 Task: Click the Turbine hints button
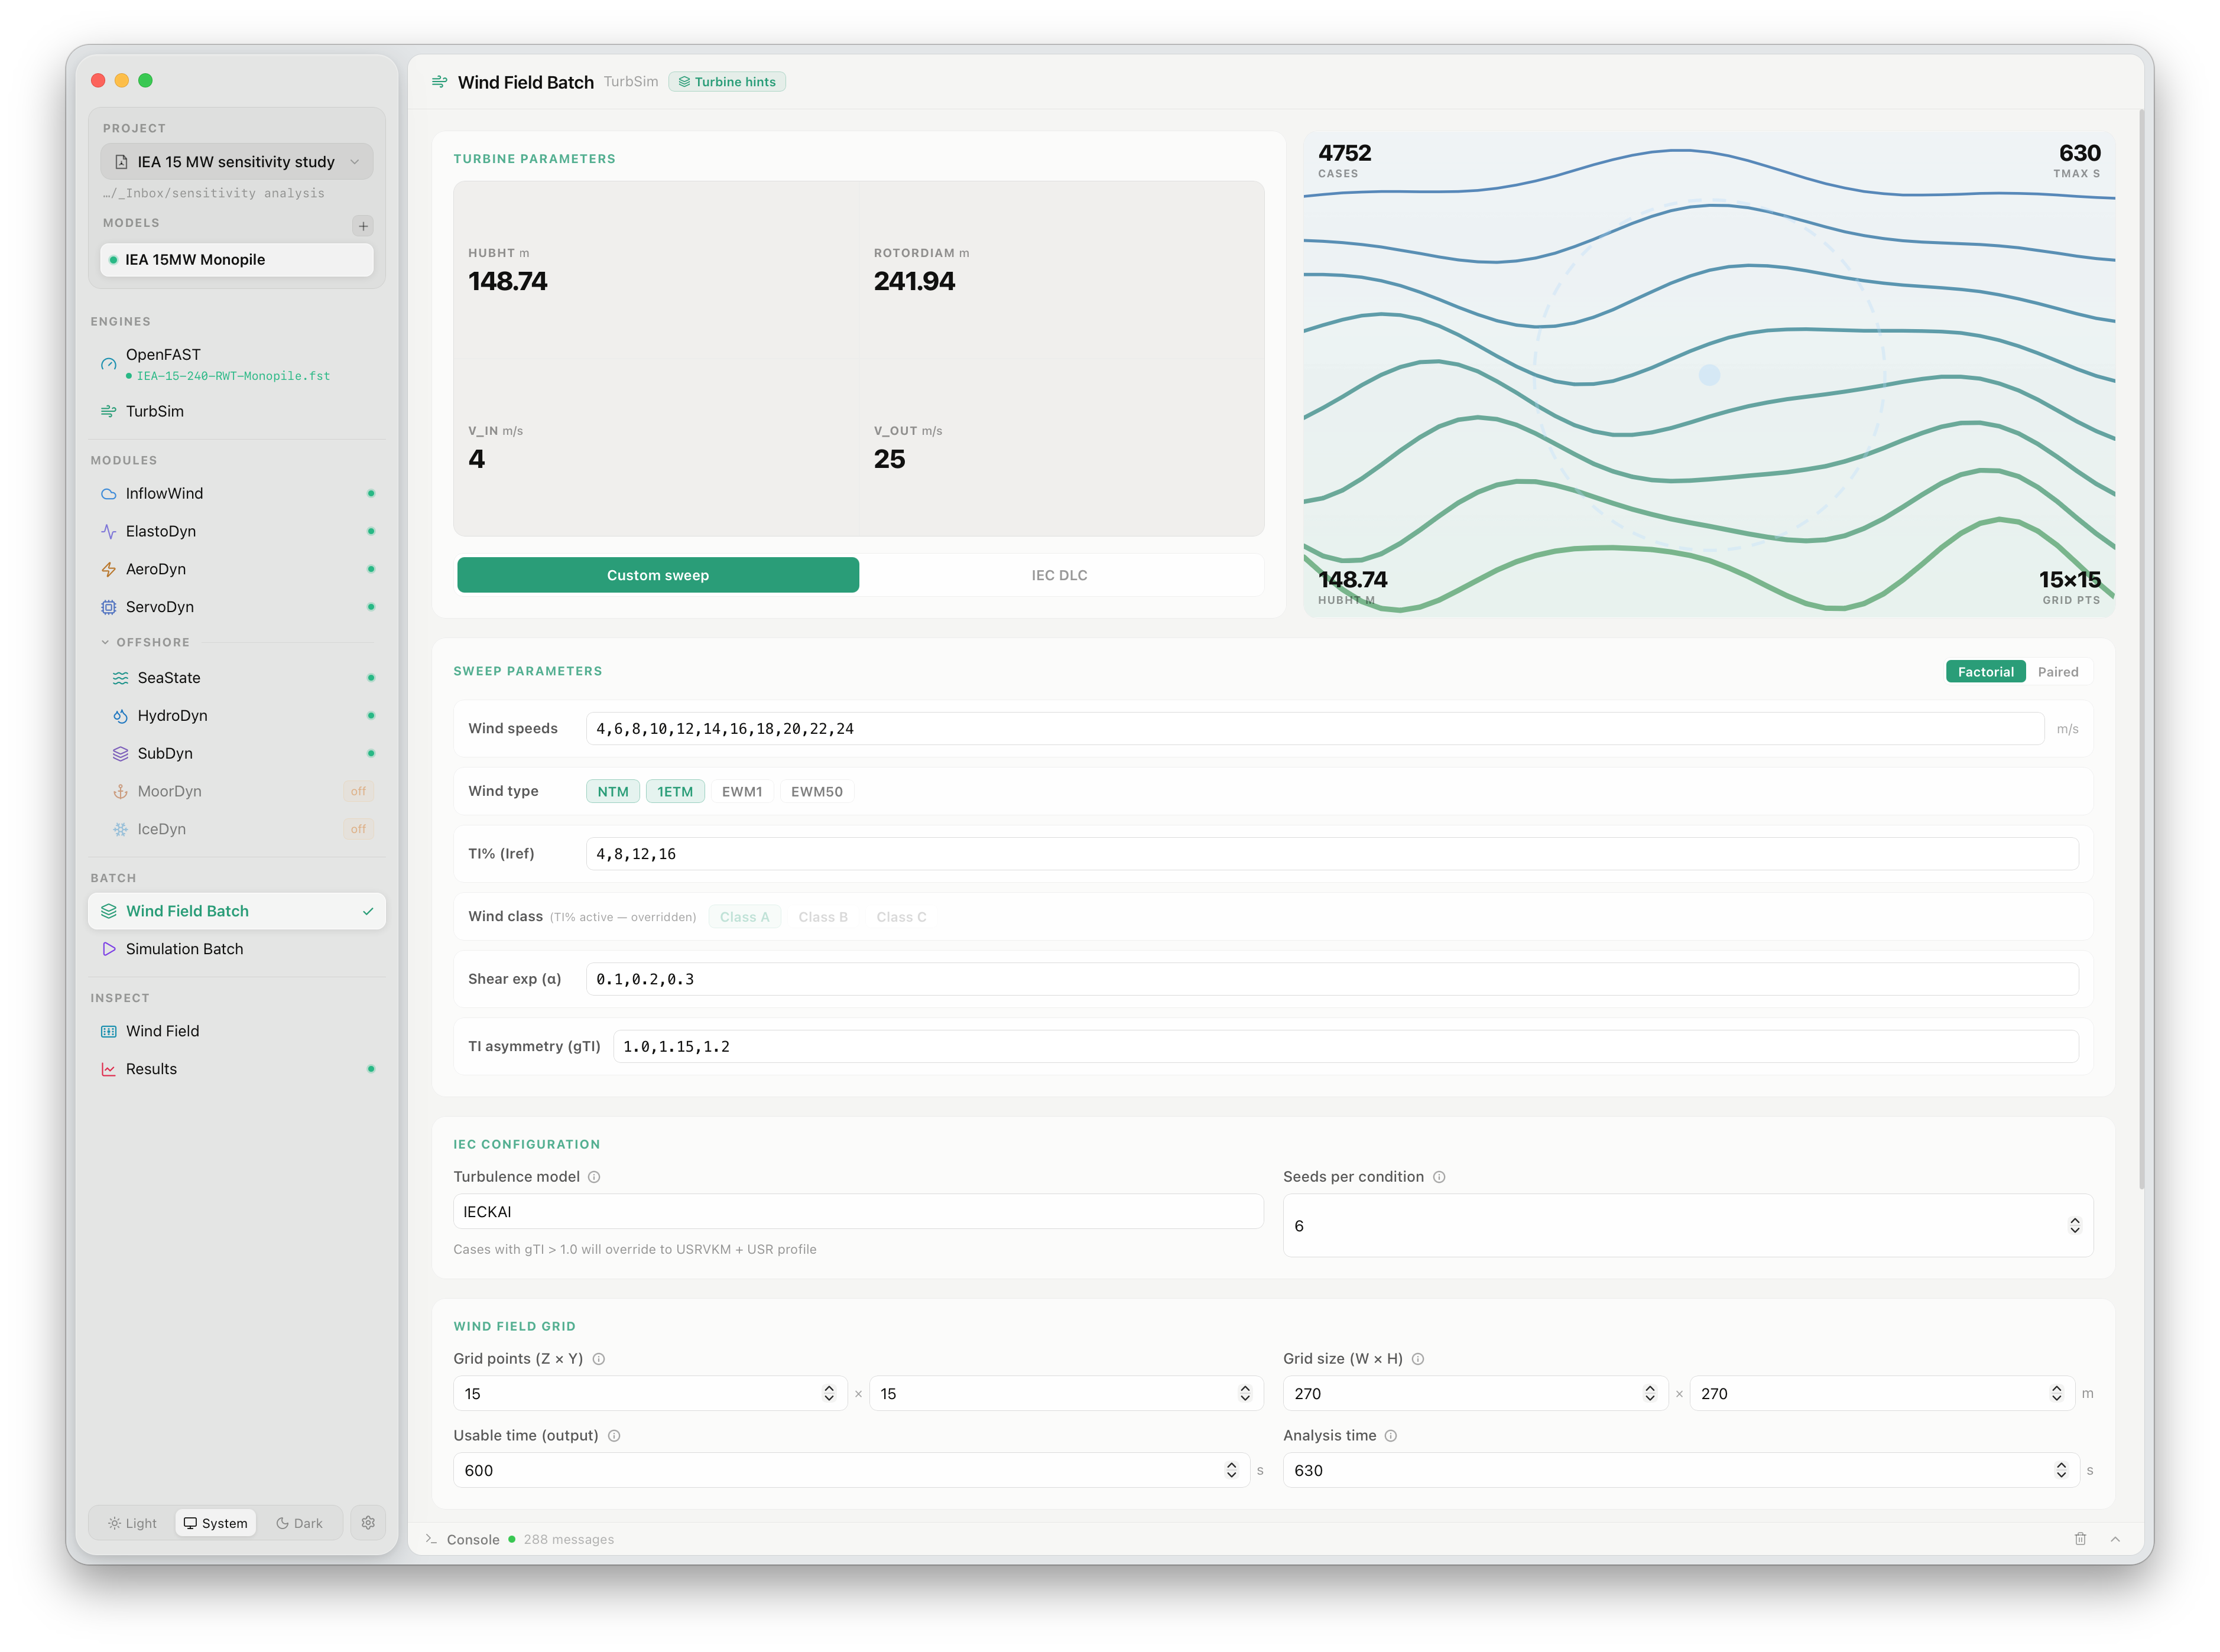[x=728, y=82]
